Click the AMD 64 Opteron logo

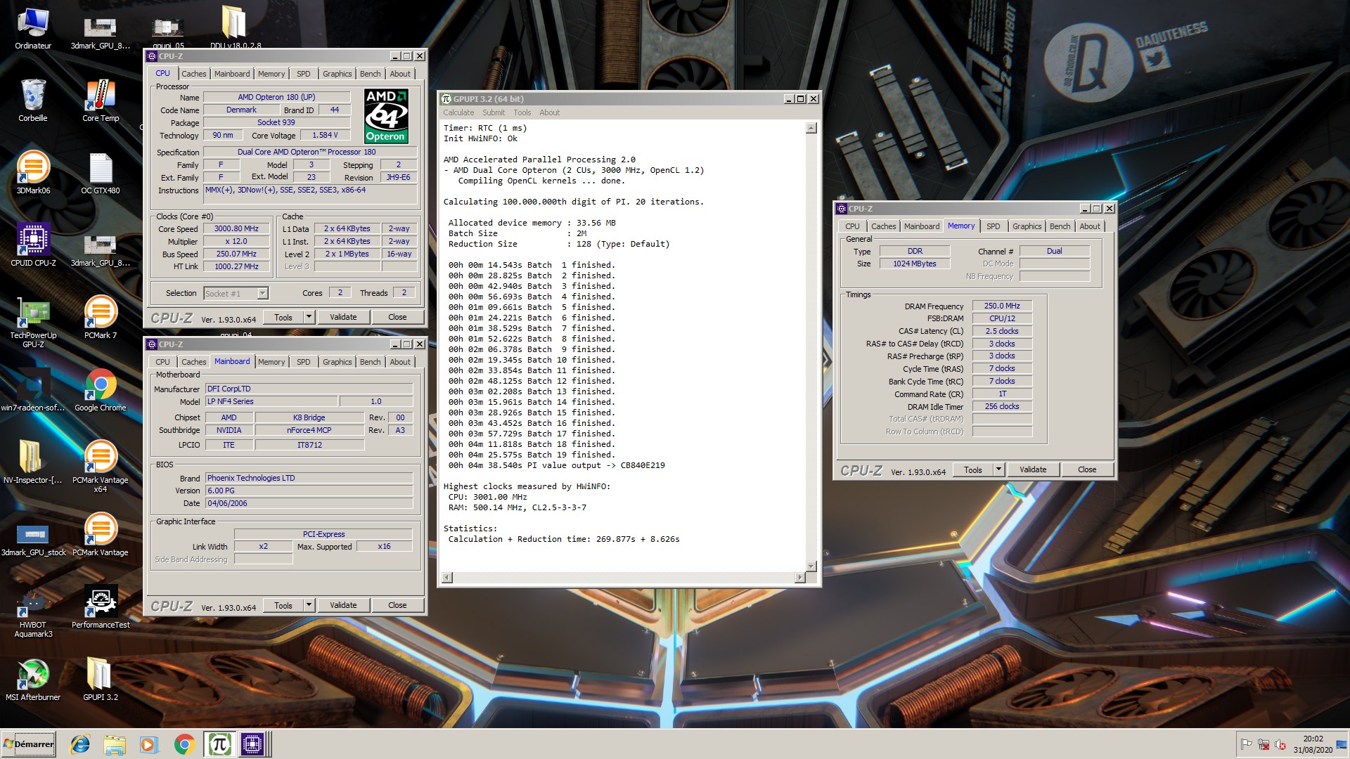click(385, 116)
